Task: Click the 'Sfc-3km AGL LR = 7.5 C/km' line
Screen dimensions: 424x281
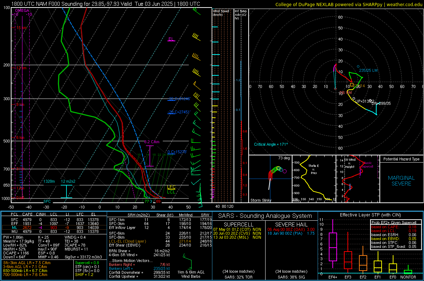Action: (x=27, y=263)
